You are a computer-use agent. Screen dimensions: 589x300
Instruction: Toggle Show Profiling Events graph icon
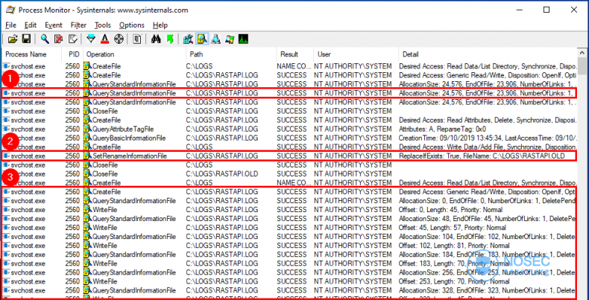click(x=243, y=39)
